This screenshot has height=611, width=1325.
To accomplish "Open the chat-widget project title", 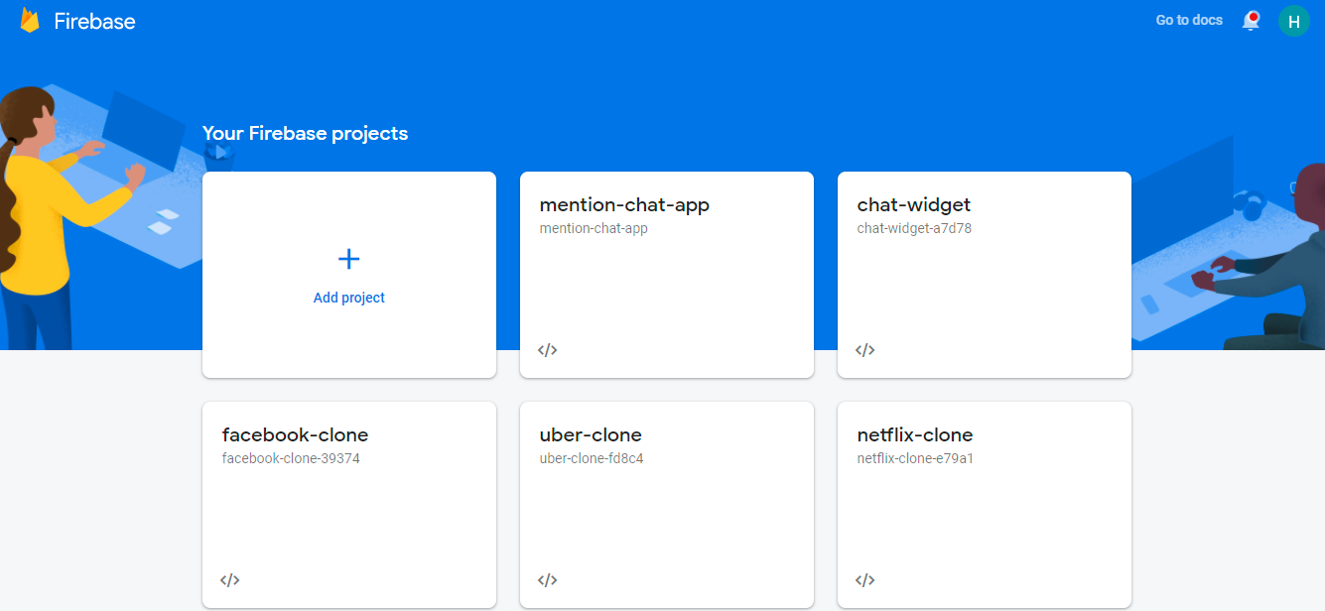I will point(914,205).
